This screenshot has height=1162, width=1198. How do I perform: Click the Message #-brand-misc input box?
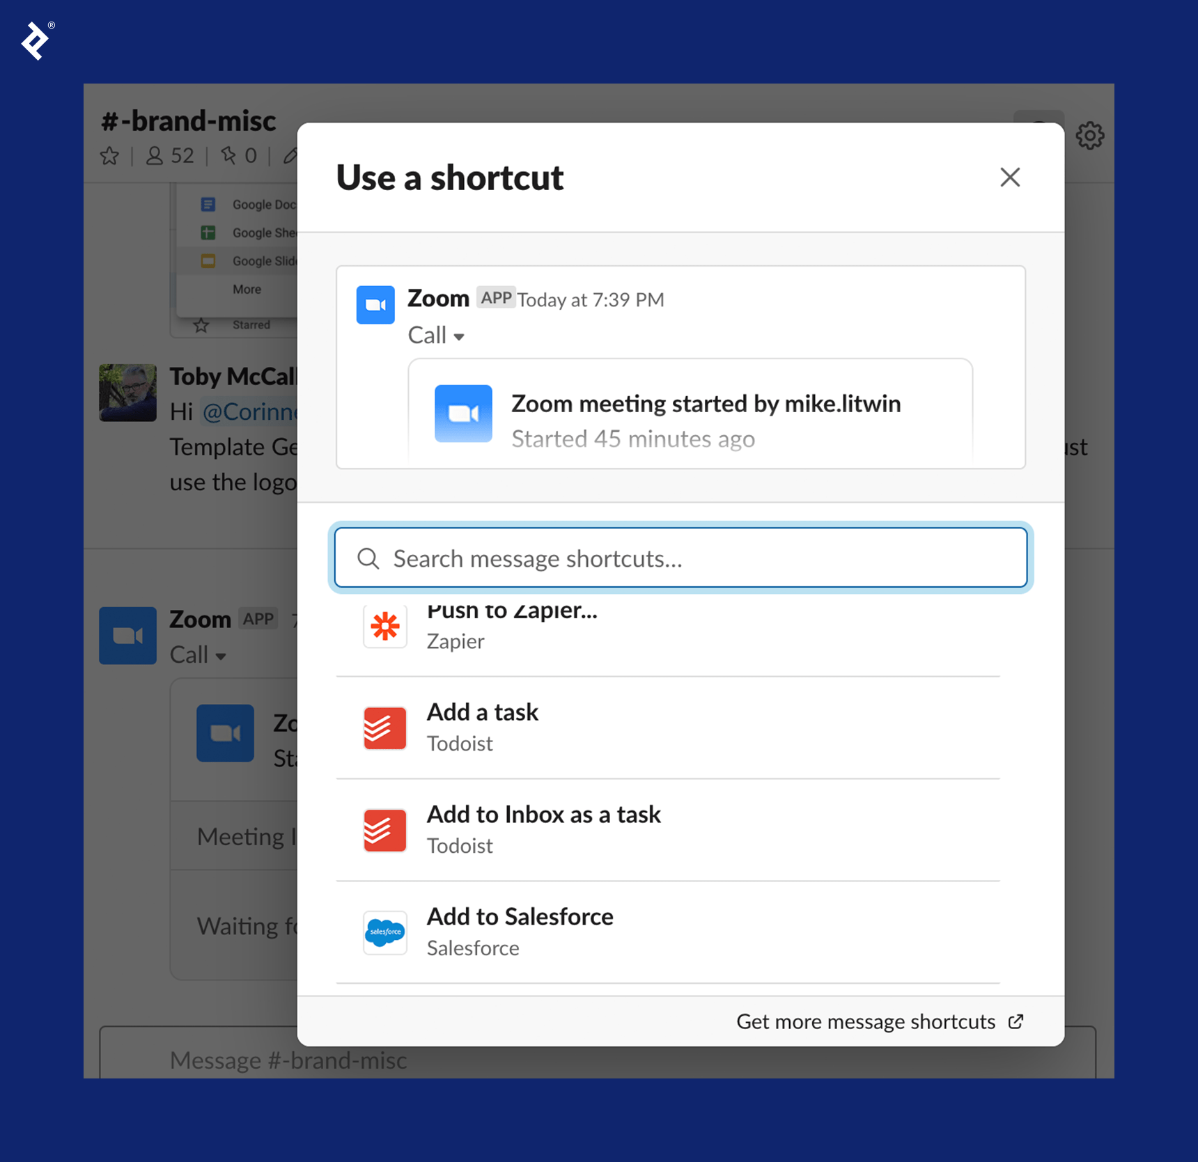coord(598,1054)
